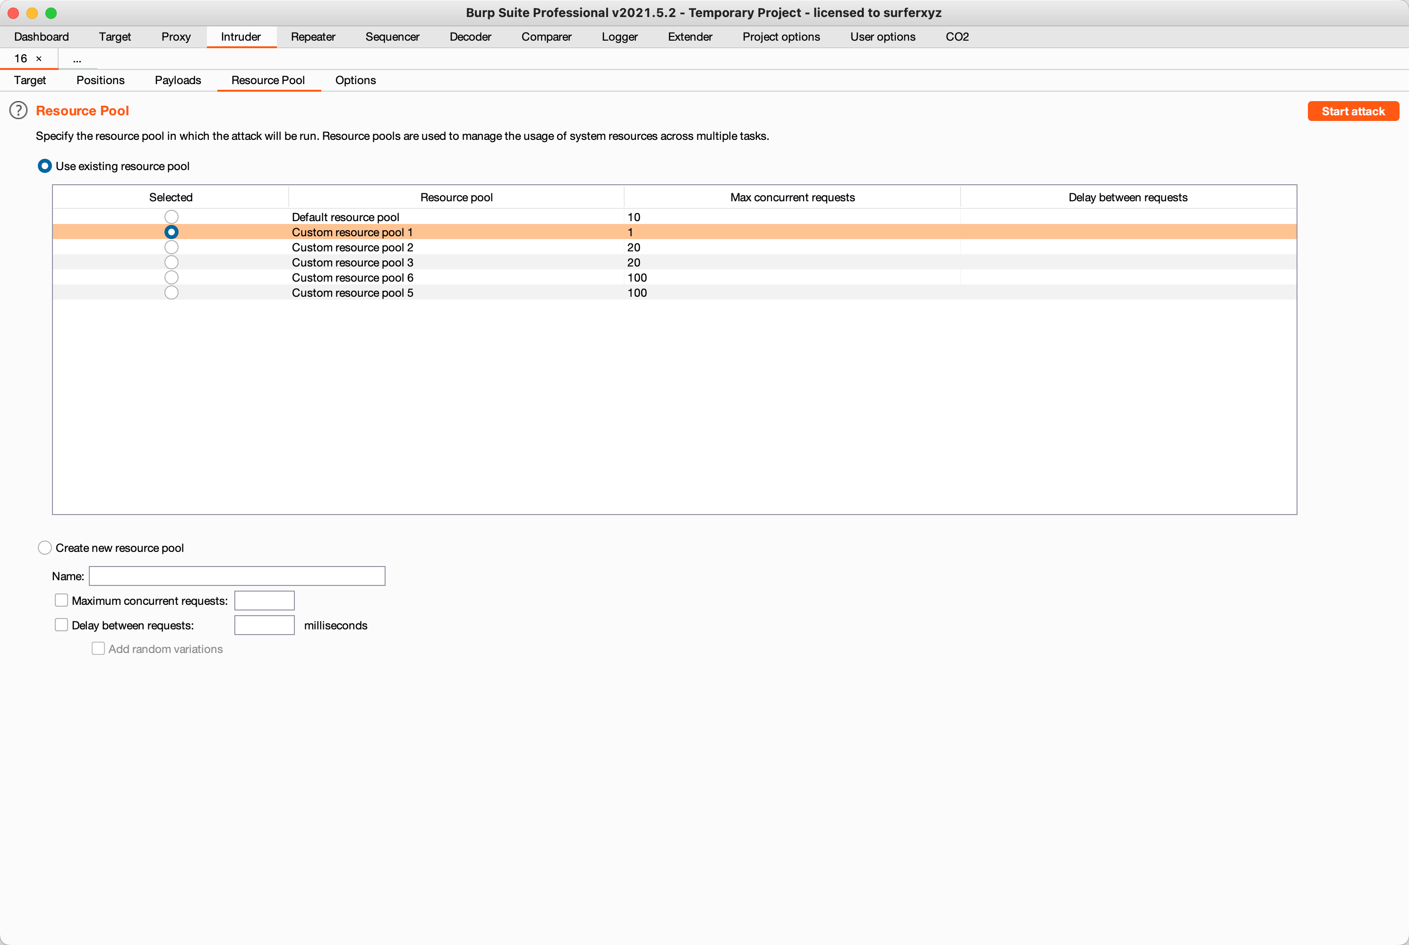Tick Add random variations checkbox
1409x945 pixels.
(98, 648)
